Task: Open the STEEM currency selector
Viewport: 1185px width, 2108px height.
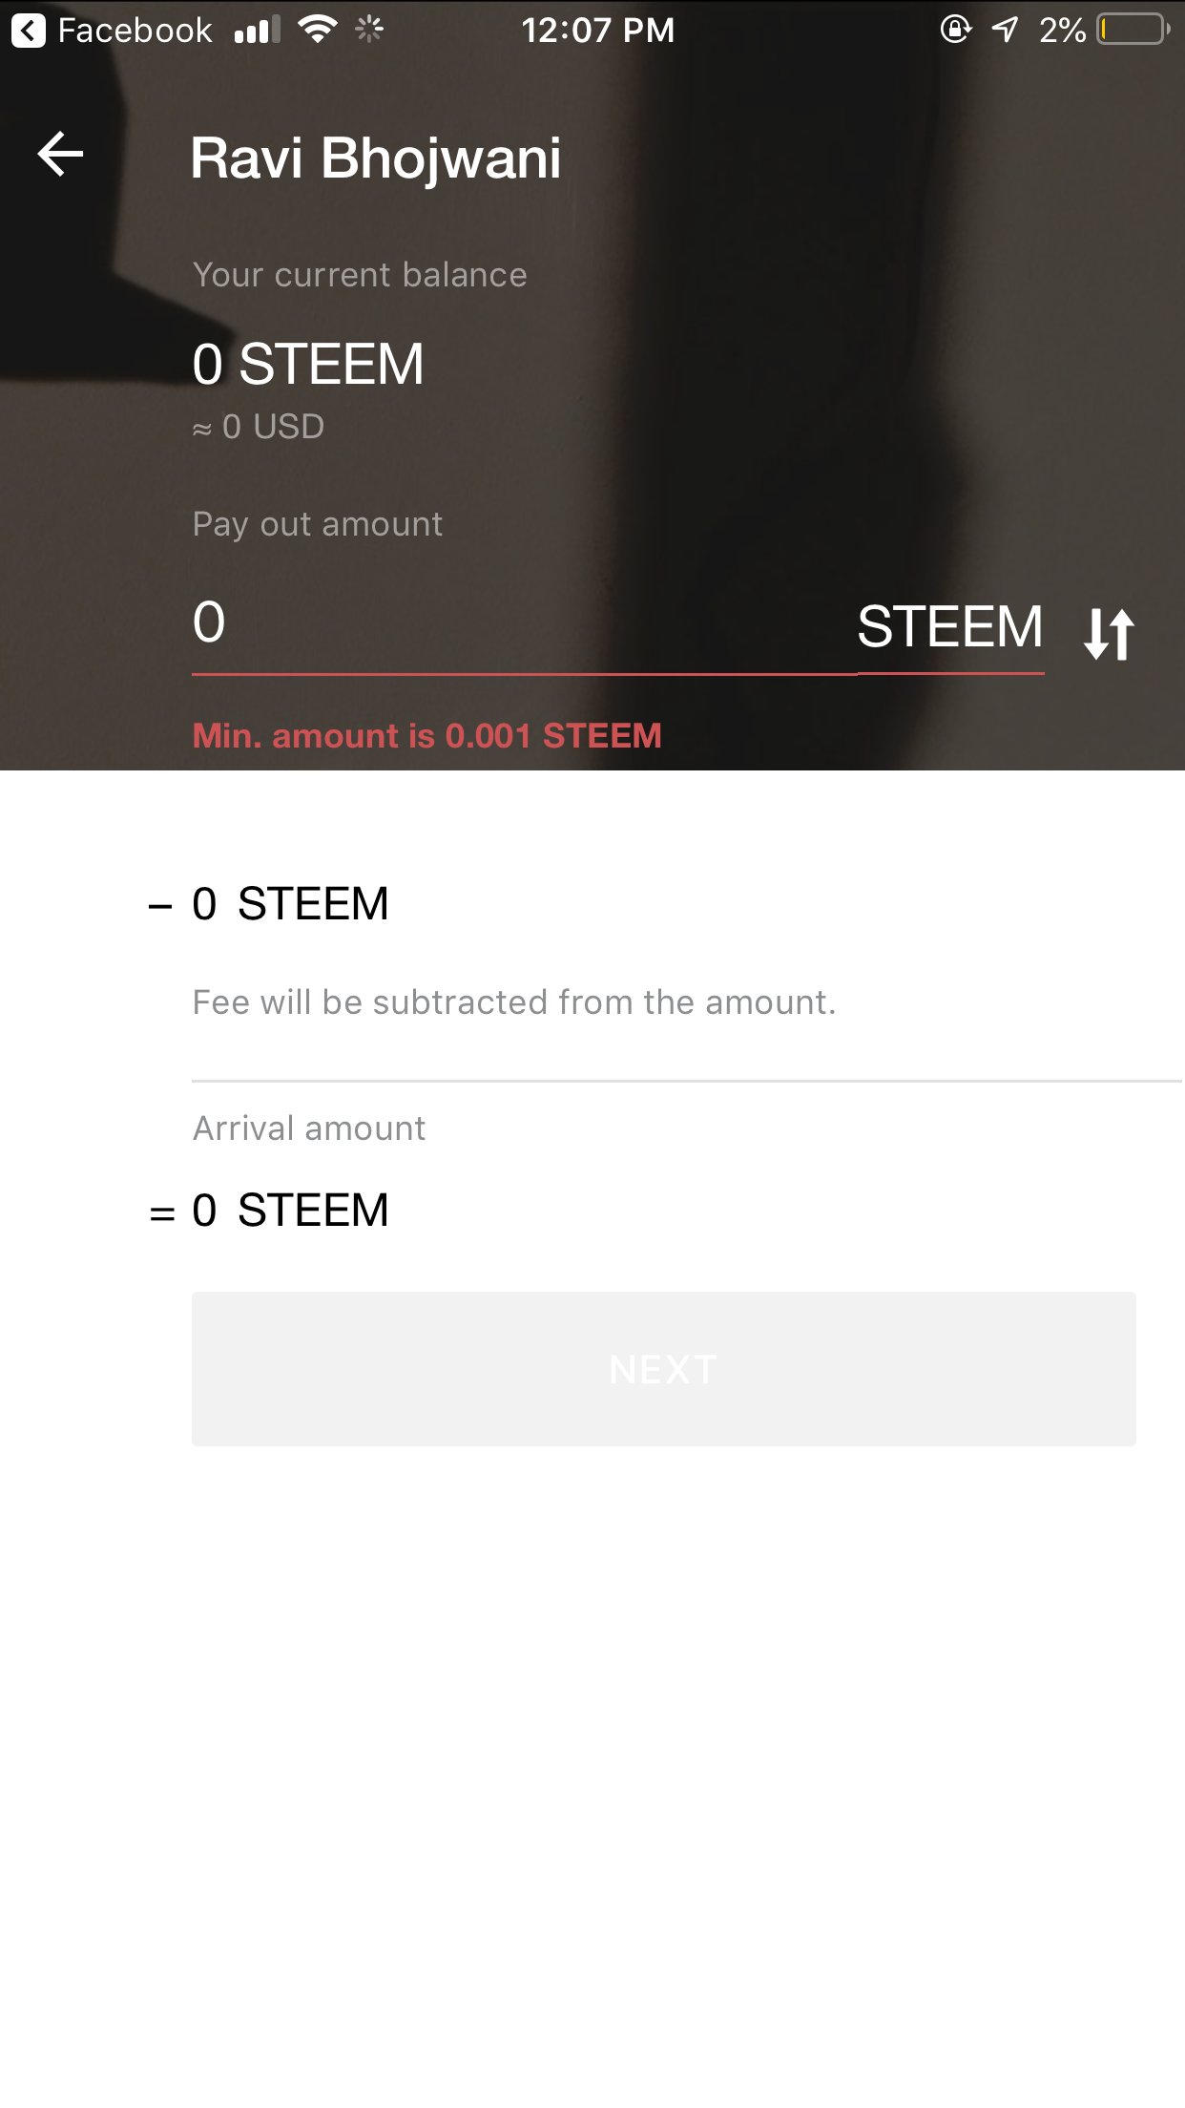Action: (950, 627)
